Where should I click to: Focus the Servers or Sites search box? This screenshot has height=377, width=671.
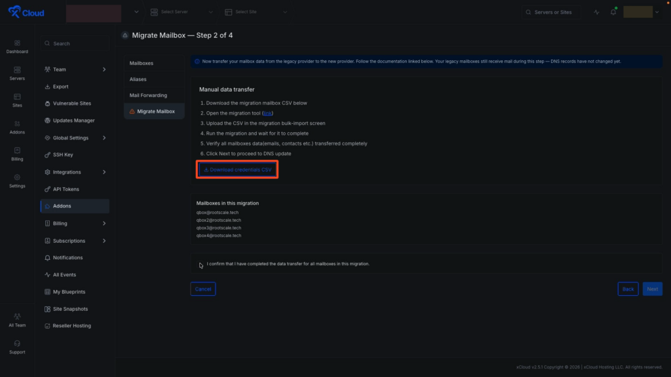(551, 12)
